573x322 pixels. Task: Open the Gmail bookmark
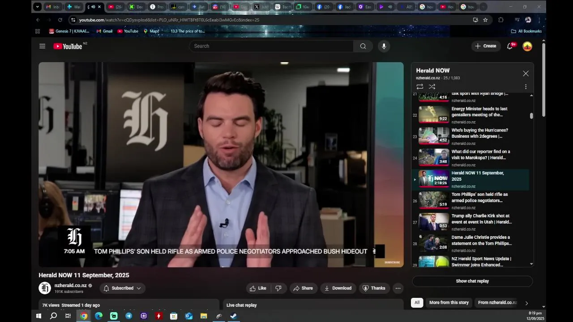point(104,31)
